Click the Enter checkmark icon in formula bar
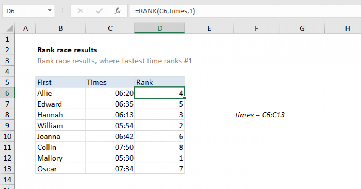Image resolution: width=361 pixels, height=189 pixels. 99,11
